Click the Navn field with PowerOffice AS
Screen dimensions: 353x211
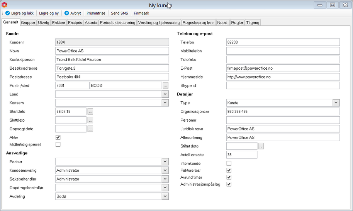point(112,51)
